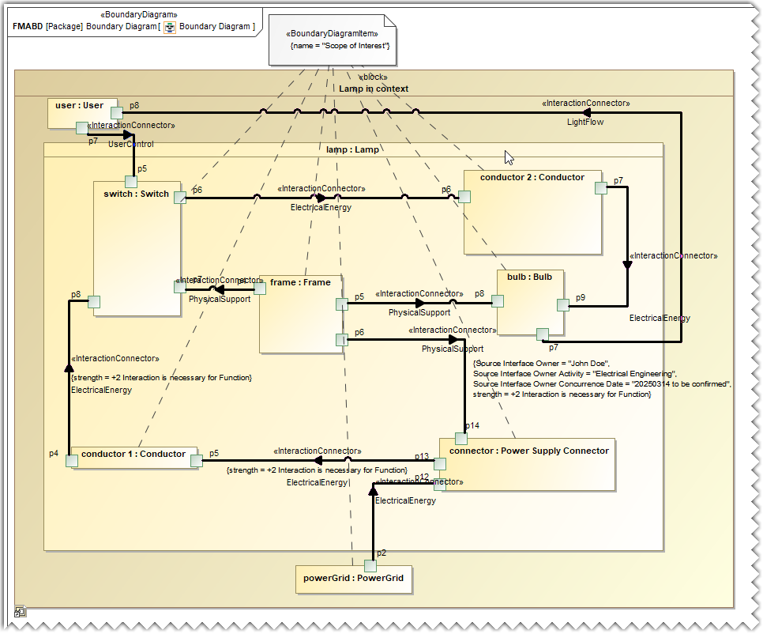Select the frame port facing the switch

pyautogui.click(x=260, y=289)
